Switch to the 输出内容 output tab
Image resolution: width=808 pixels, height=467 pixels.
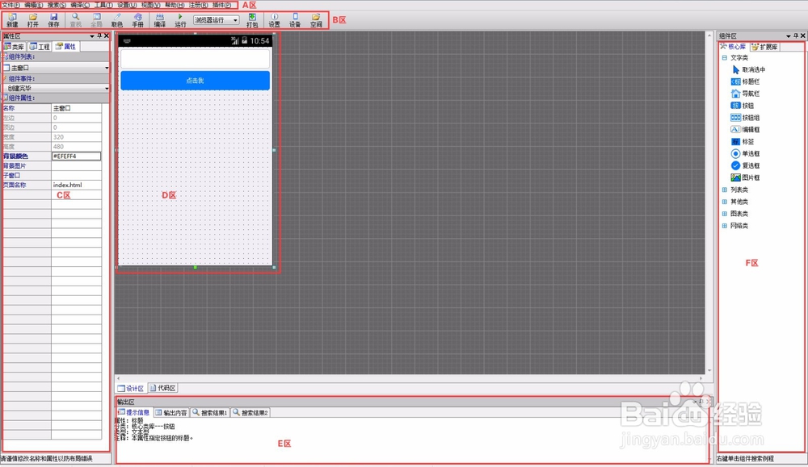tap(171, 412)
